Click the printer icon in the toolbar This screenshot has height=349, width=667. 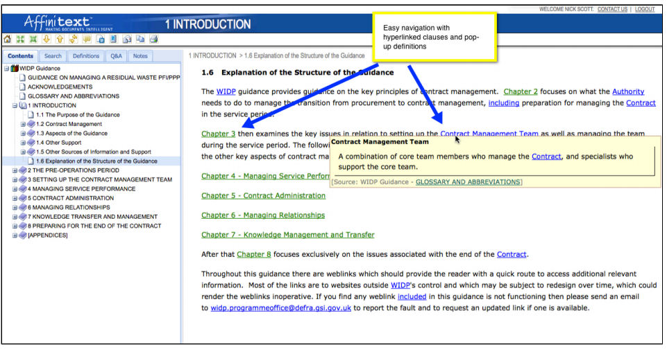(x=153, y=39)
